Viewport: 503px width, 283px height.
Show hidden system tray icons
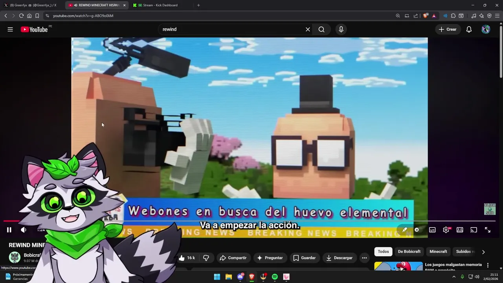click(x=454, y=277)
